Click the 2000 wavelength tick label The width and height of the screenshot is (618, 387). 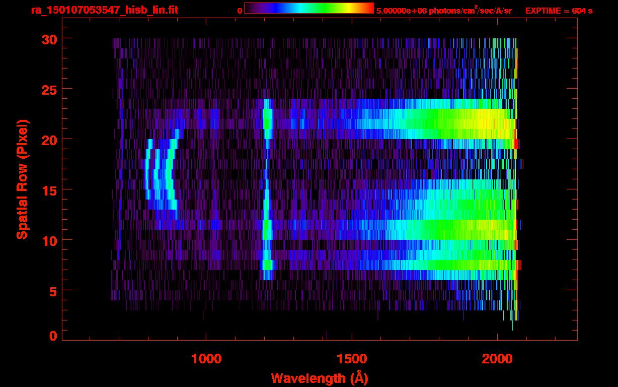pyautogui.click(x=497, y=358)
